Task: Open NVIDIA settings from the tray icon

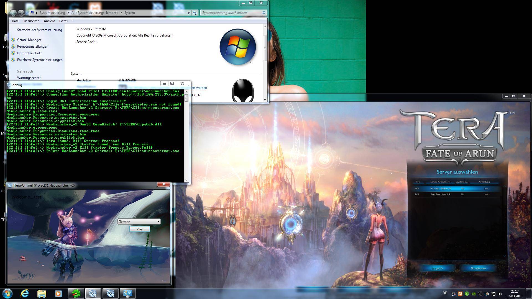Action: coord(474,294)
